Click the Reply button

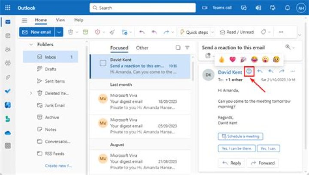pos(231,163)
